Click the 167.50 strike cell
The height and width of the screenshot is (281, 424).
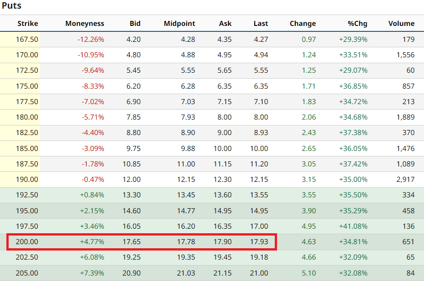pos(28,40)
